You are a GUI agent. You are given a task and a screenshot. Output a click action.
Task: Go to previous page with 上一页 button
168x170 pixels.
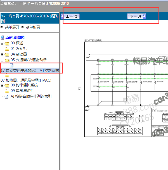click(70, 17)
